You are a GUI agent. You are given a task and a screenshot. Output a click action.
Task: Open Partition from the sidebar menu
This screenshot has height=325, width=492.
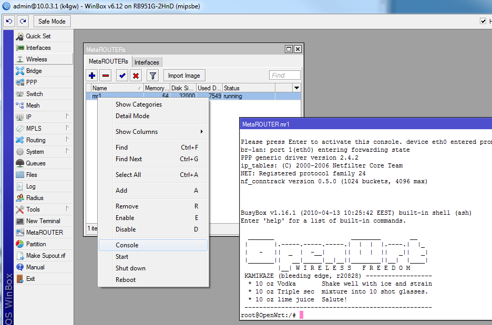click(36, 244)
